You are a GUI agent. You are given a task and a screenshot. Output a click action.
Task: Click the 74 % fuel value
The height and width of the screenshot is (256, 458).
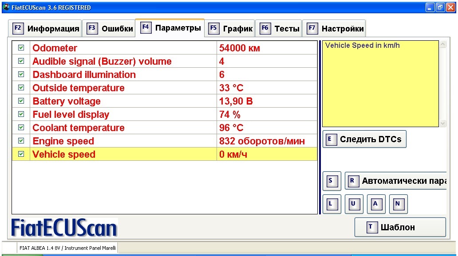(230, 114)
